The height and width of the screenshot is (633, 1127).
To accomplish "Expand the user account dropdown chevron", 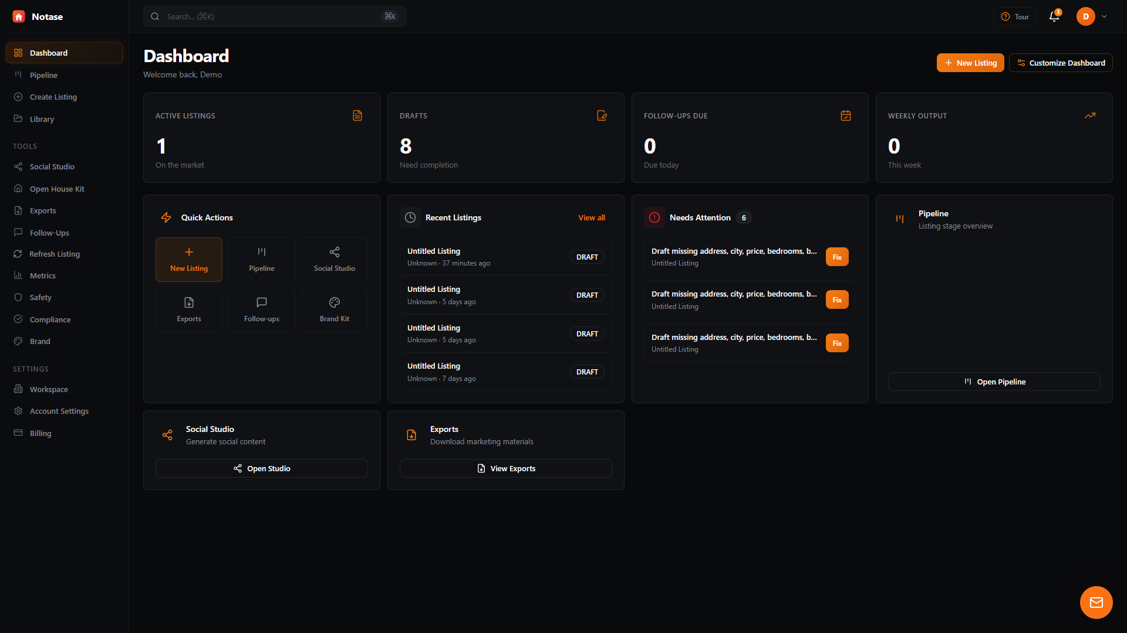I will pos(1104,16).
